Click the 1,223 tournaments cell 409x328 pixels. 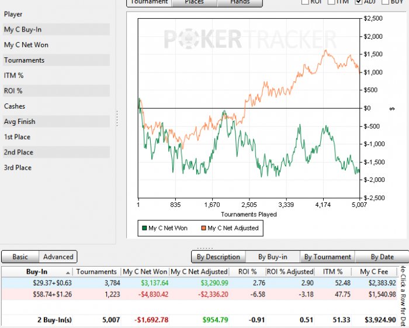[112, 294]
